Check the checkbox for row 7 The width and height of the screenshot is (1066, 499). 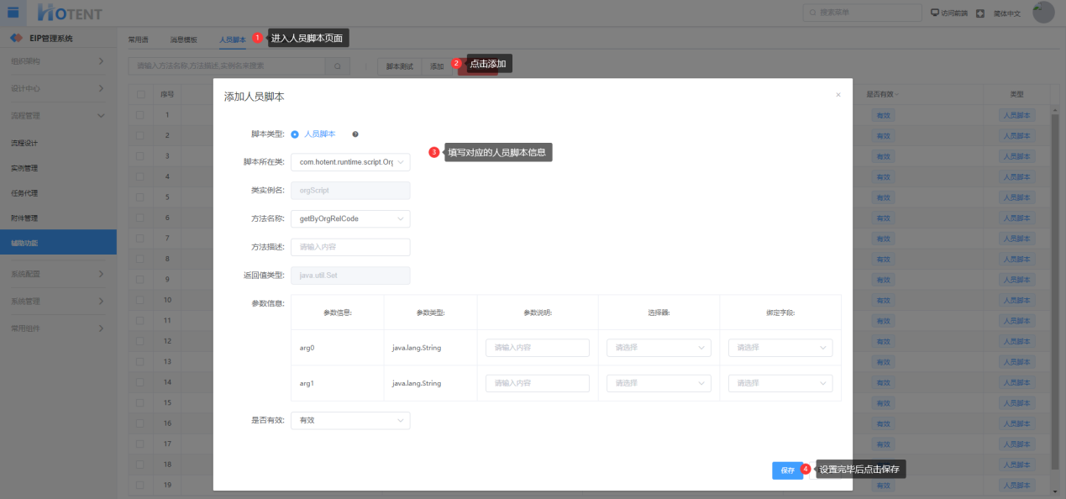click(140, 238)
